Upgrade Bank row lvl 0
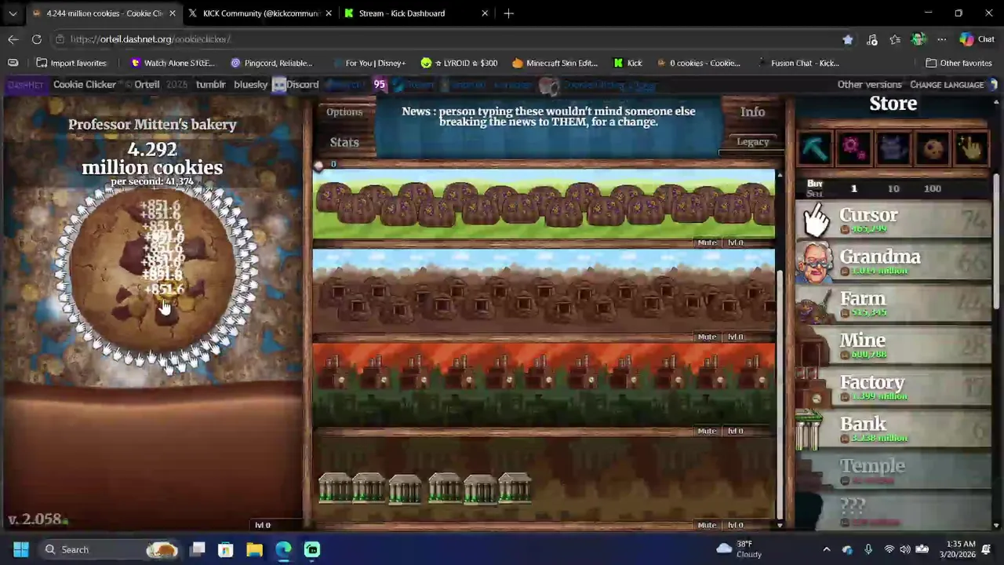The image size is (1004, 565). [735, 525]
